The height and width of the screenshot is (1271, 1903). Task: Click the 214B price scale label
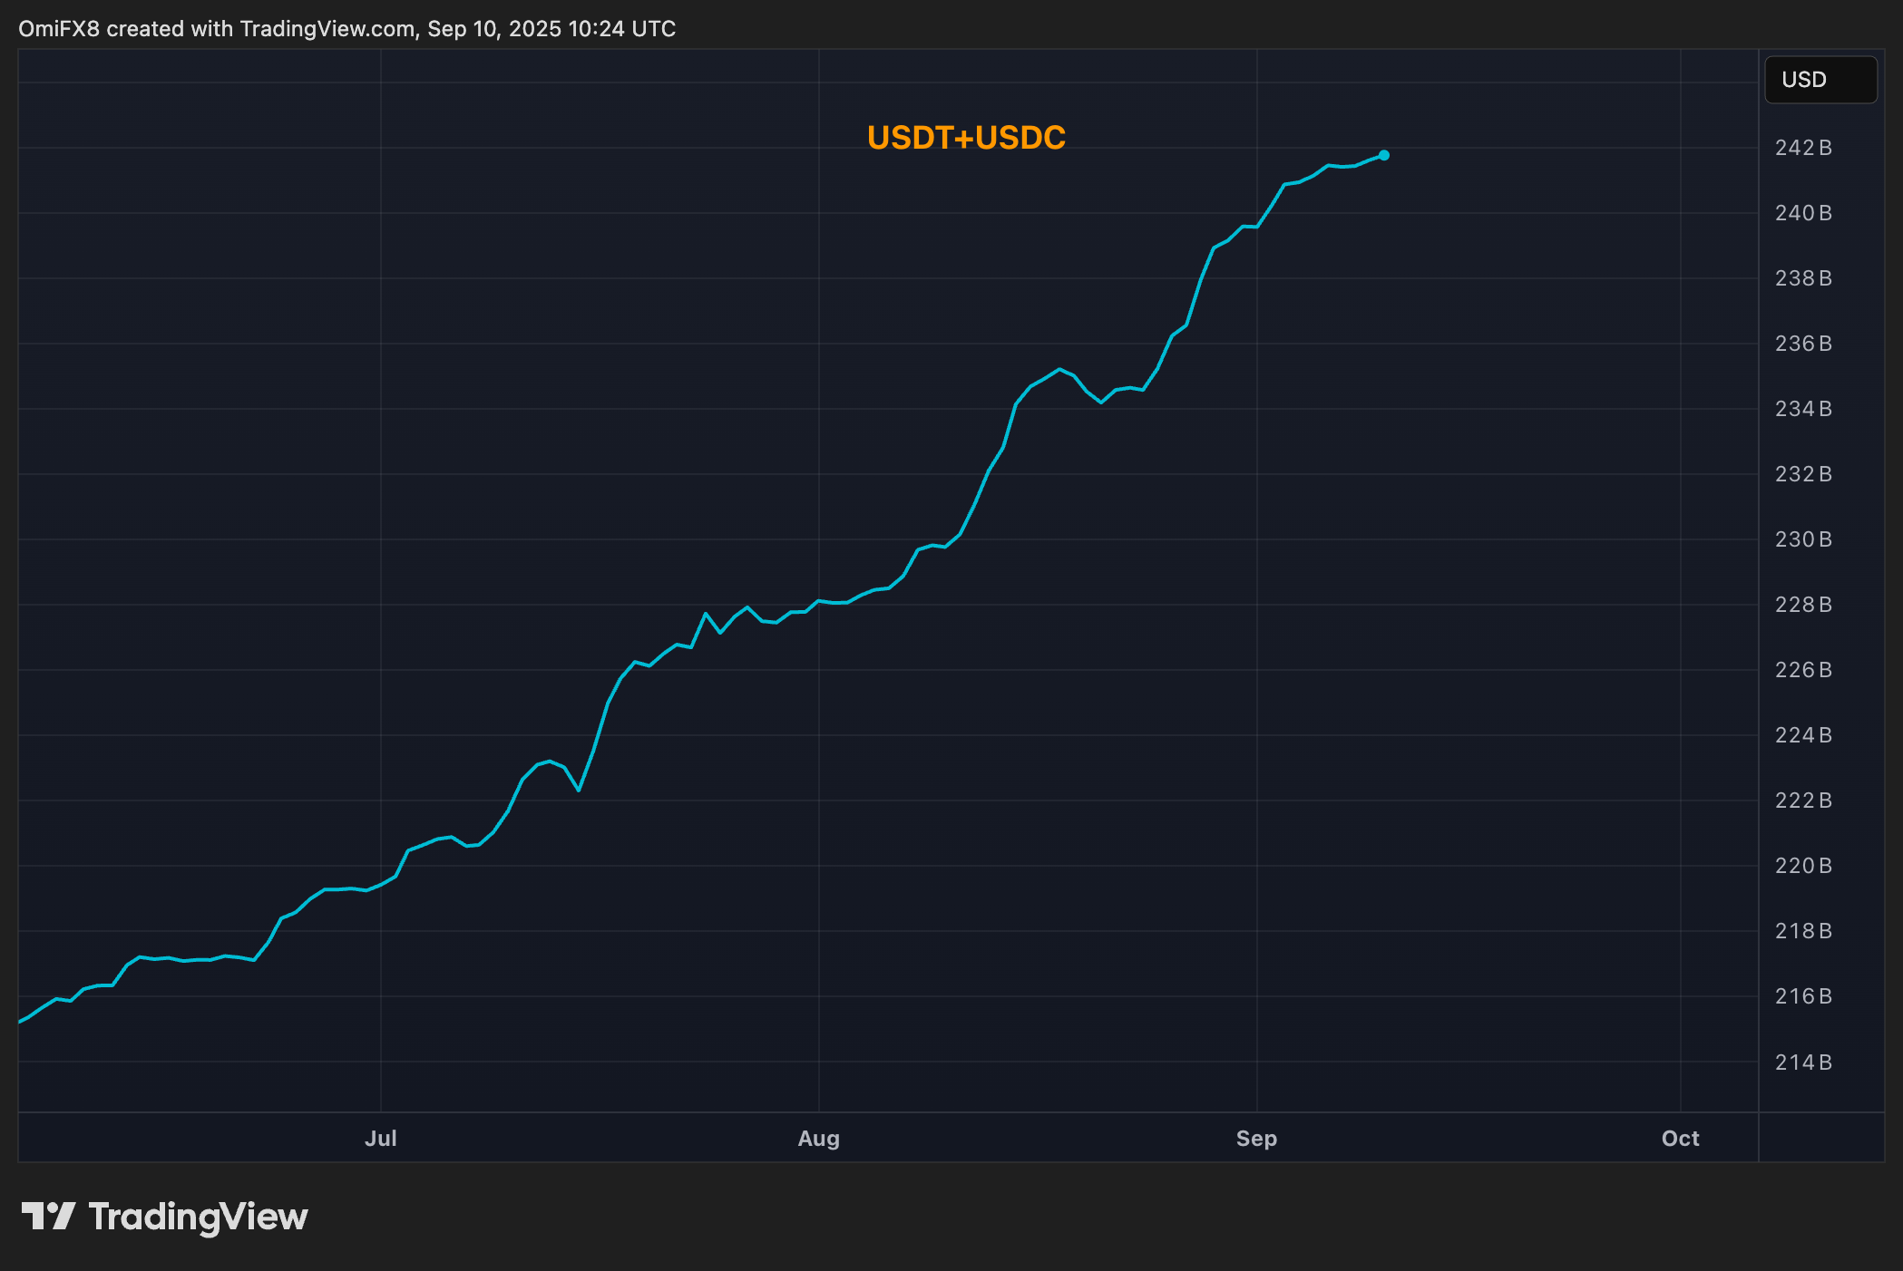(x=1803, y=1062)
